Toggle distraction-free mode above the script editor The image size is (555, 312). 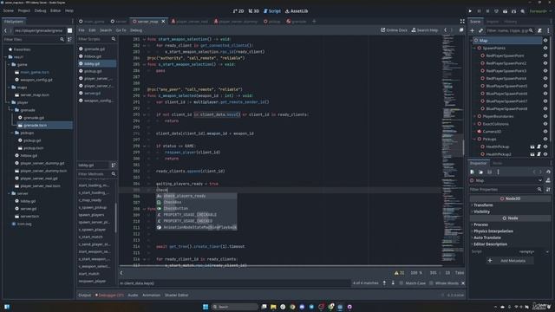coord(462,21)
